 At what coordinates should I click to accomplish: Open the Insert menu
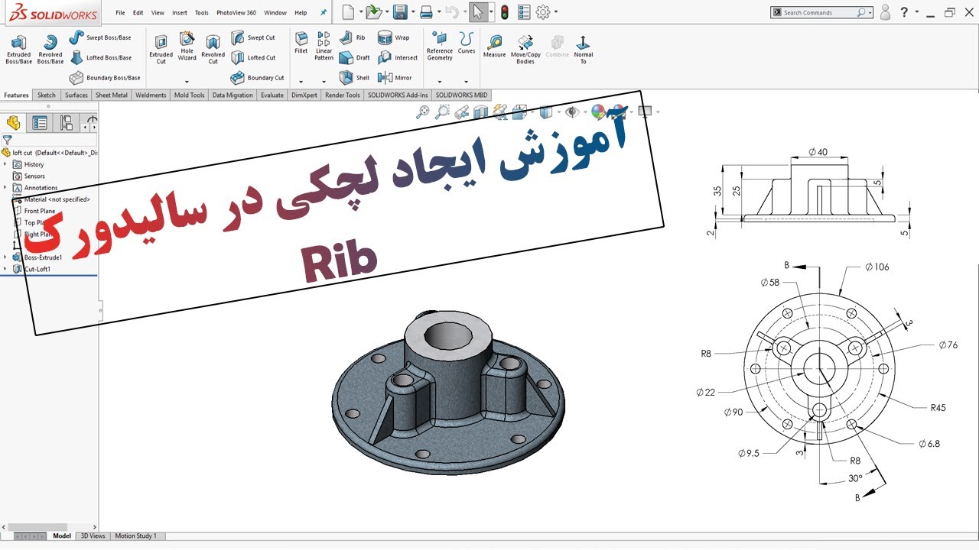[x=180, y=13]
